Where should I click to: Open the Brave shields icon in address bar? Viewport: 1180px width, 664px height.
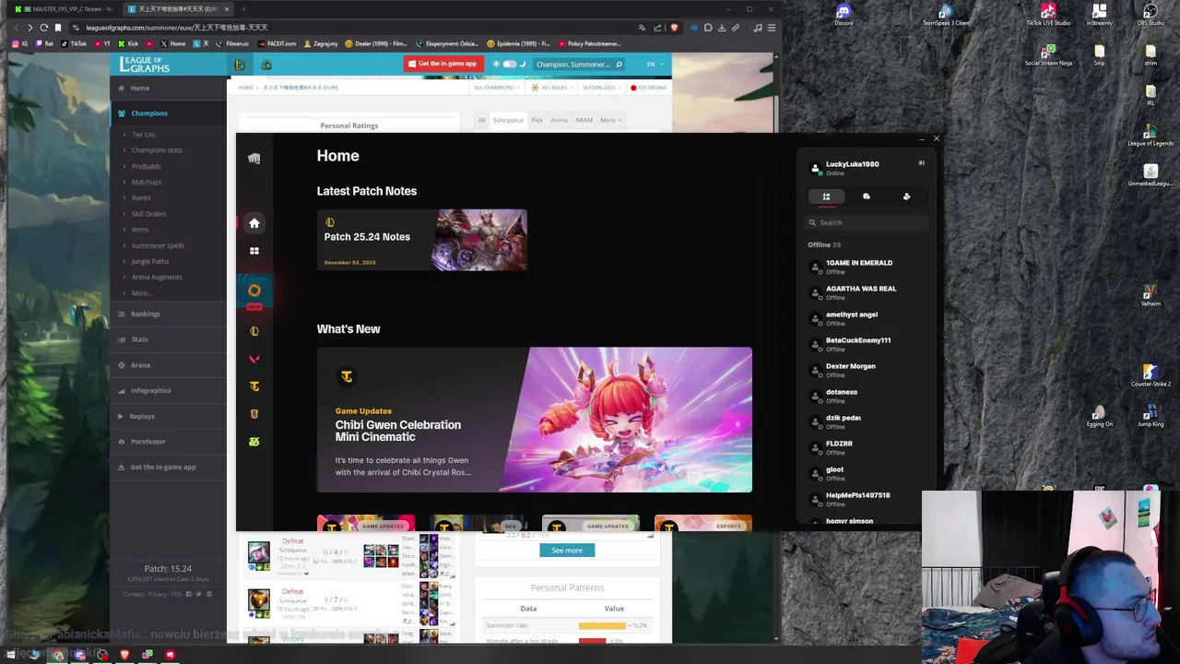click(x=675, y=28)
